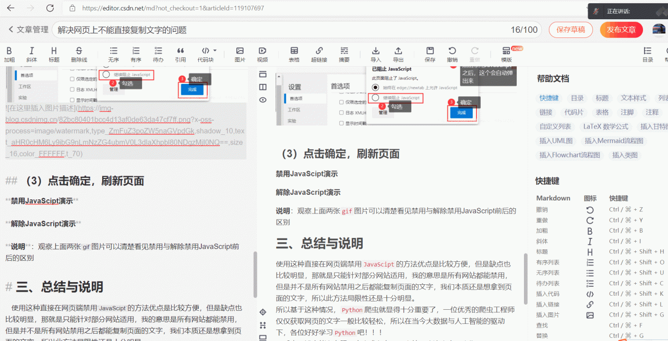This screenshot has width=668, height=341.
Task: Select the 插入类图 help tag
Action: click(625, 155)
